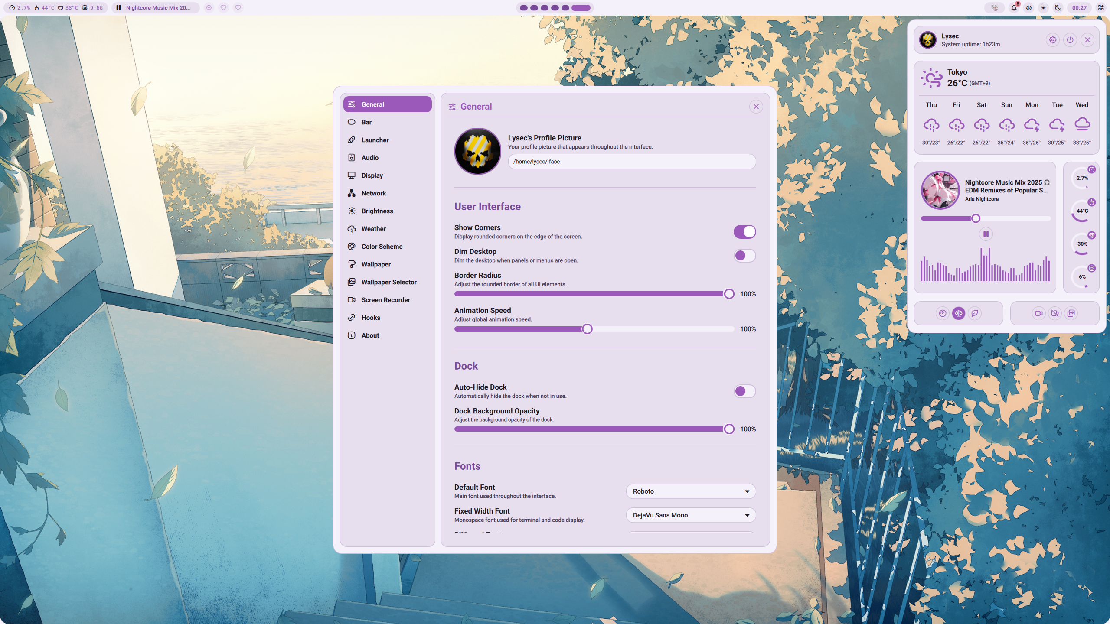This screenshot has width=1110, height=624.
Task: Click the Animation Speed slider handle
Action: click(x=587, y=329)
